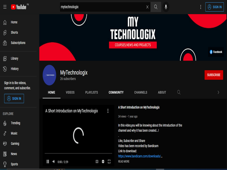Open the top-bar three-dot settings menu
This screenshot has height=170, width=227.
[x=201, y=7]
